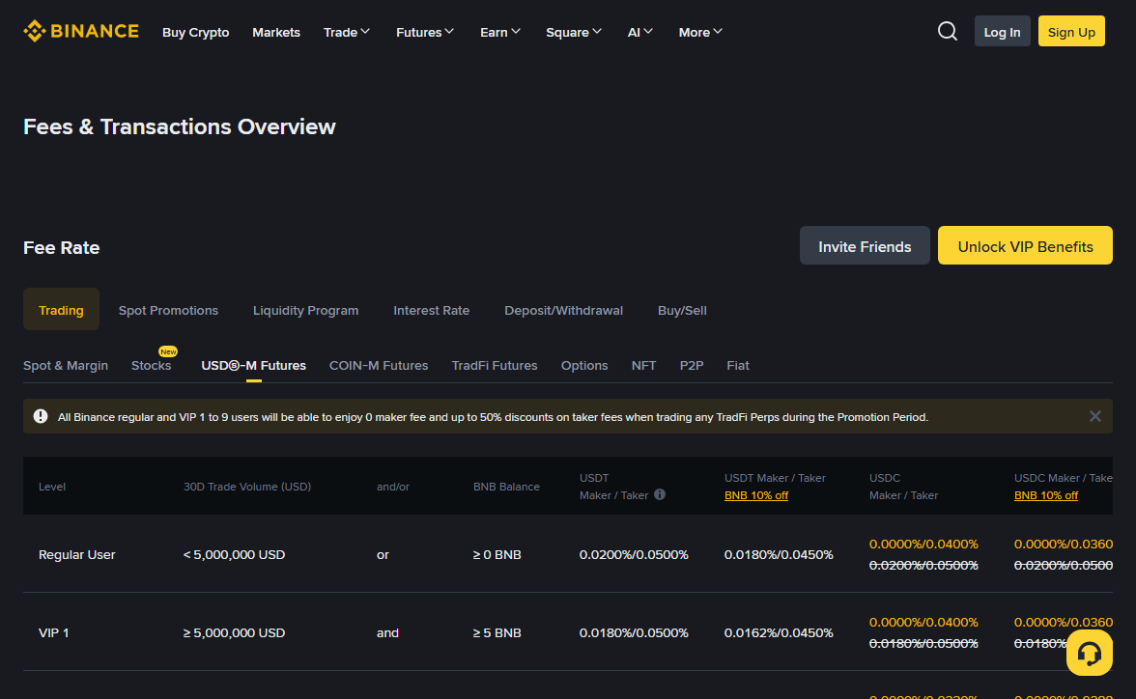This screenshot has height=699, width=1136.
Task: Expand the Earn dropdown menu
Action: (500, 32)
